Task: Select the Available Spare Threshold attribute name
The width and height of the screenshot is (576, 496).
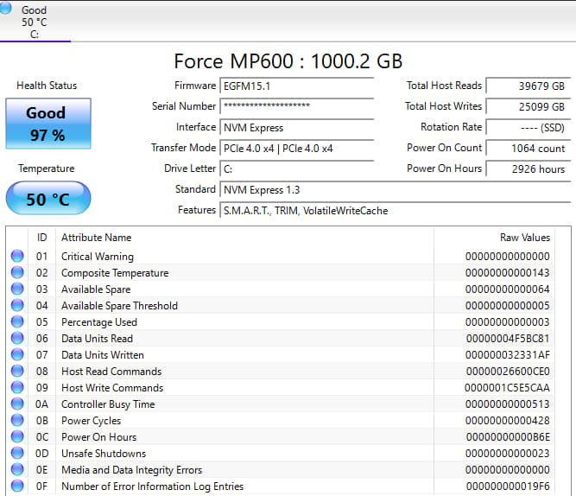Action: coord(119,306)
